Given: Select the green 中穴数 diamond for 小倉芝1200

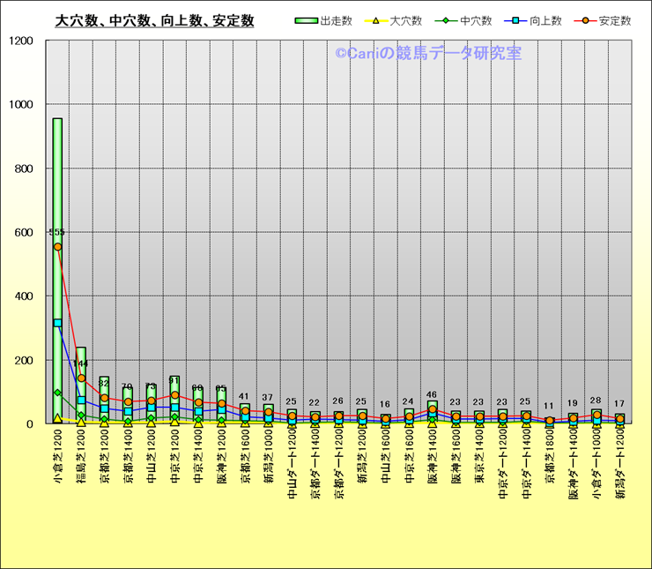Looking at the screenshot, I should tap(57, 393).
